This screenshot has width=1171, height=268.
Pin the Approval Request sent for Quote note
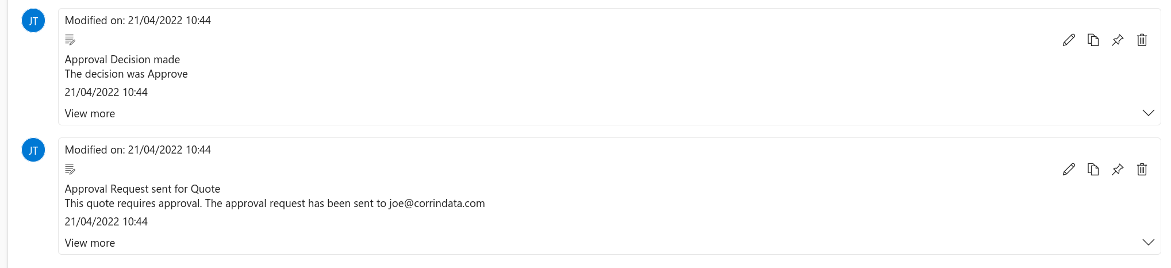(1118, 170)
